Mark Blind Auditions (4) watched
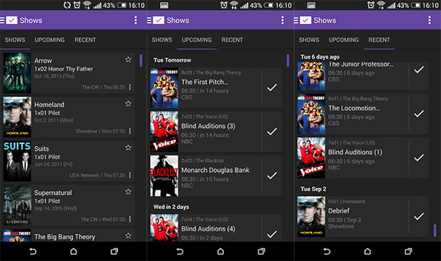The width and height of the screenshot is (441, 261). pos(272,234)
